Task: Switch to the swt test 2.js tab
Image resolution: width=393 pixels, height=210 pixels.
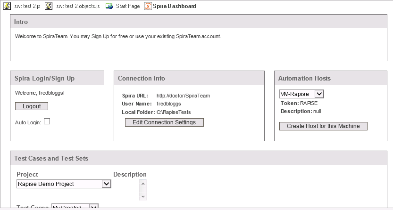Action: coord(27,6)
